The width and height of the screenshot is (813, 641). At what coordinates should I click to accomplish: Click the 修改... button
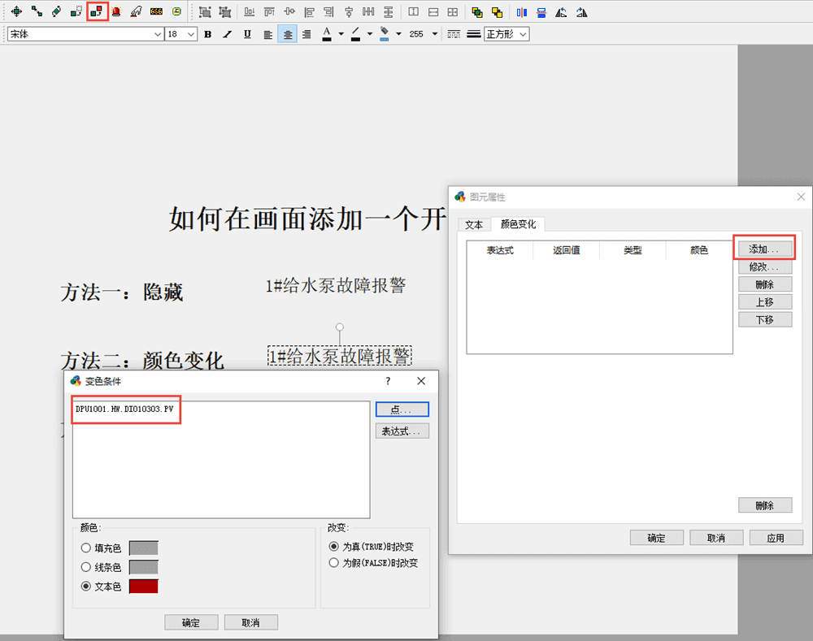point(765,266)
